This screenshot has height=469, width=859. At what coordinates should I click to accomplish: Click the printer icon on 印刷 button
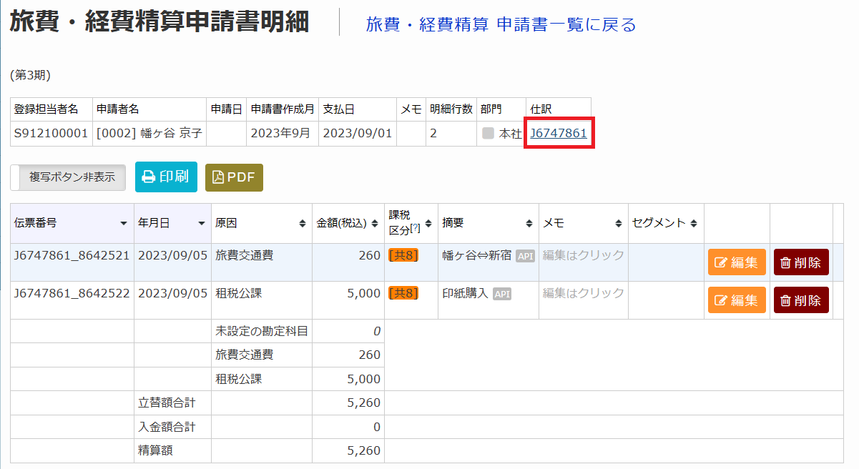tap(149, 177)
